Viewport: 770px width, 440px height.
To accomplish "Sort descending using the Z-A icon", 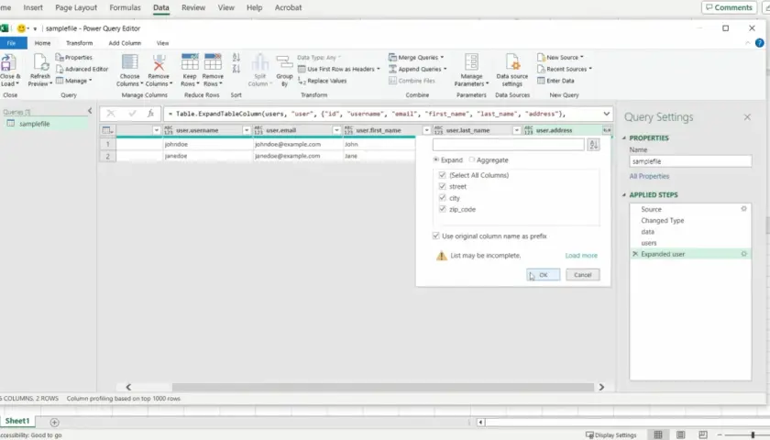I will click(236, 69).
